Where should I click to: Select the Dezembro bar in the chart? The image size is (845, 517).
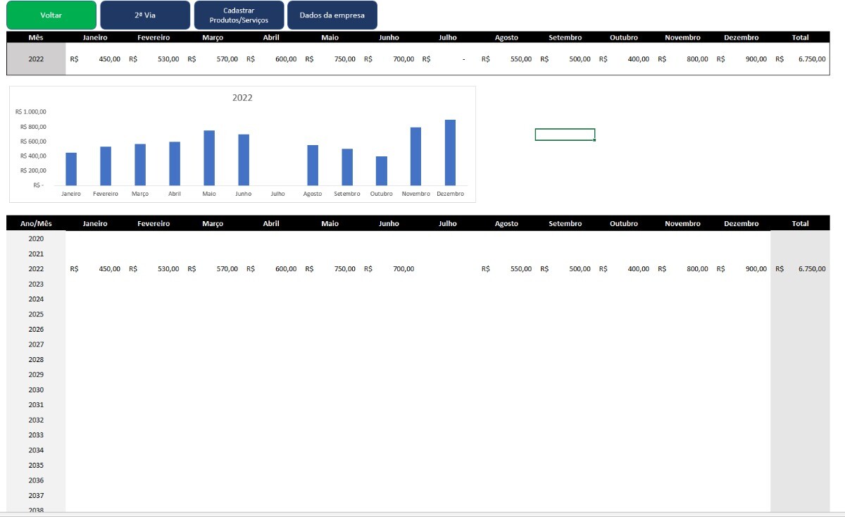[x=450, y=153]
